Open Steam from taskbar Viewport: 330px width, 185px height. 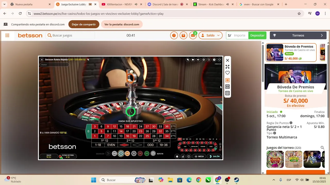click(x=236, y=180)
